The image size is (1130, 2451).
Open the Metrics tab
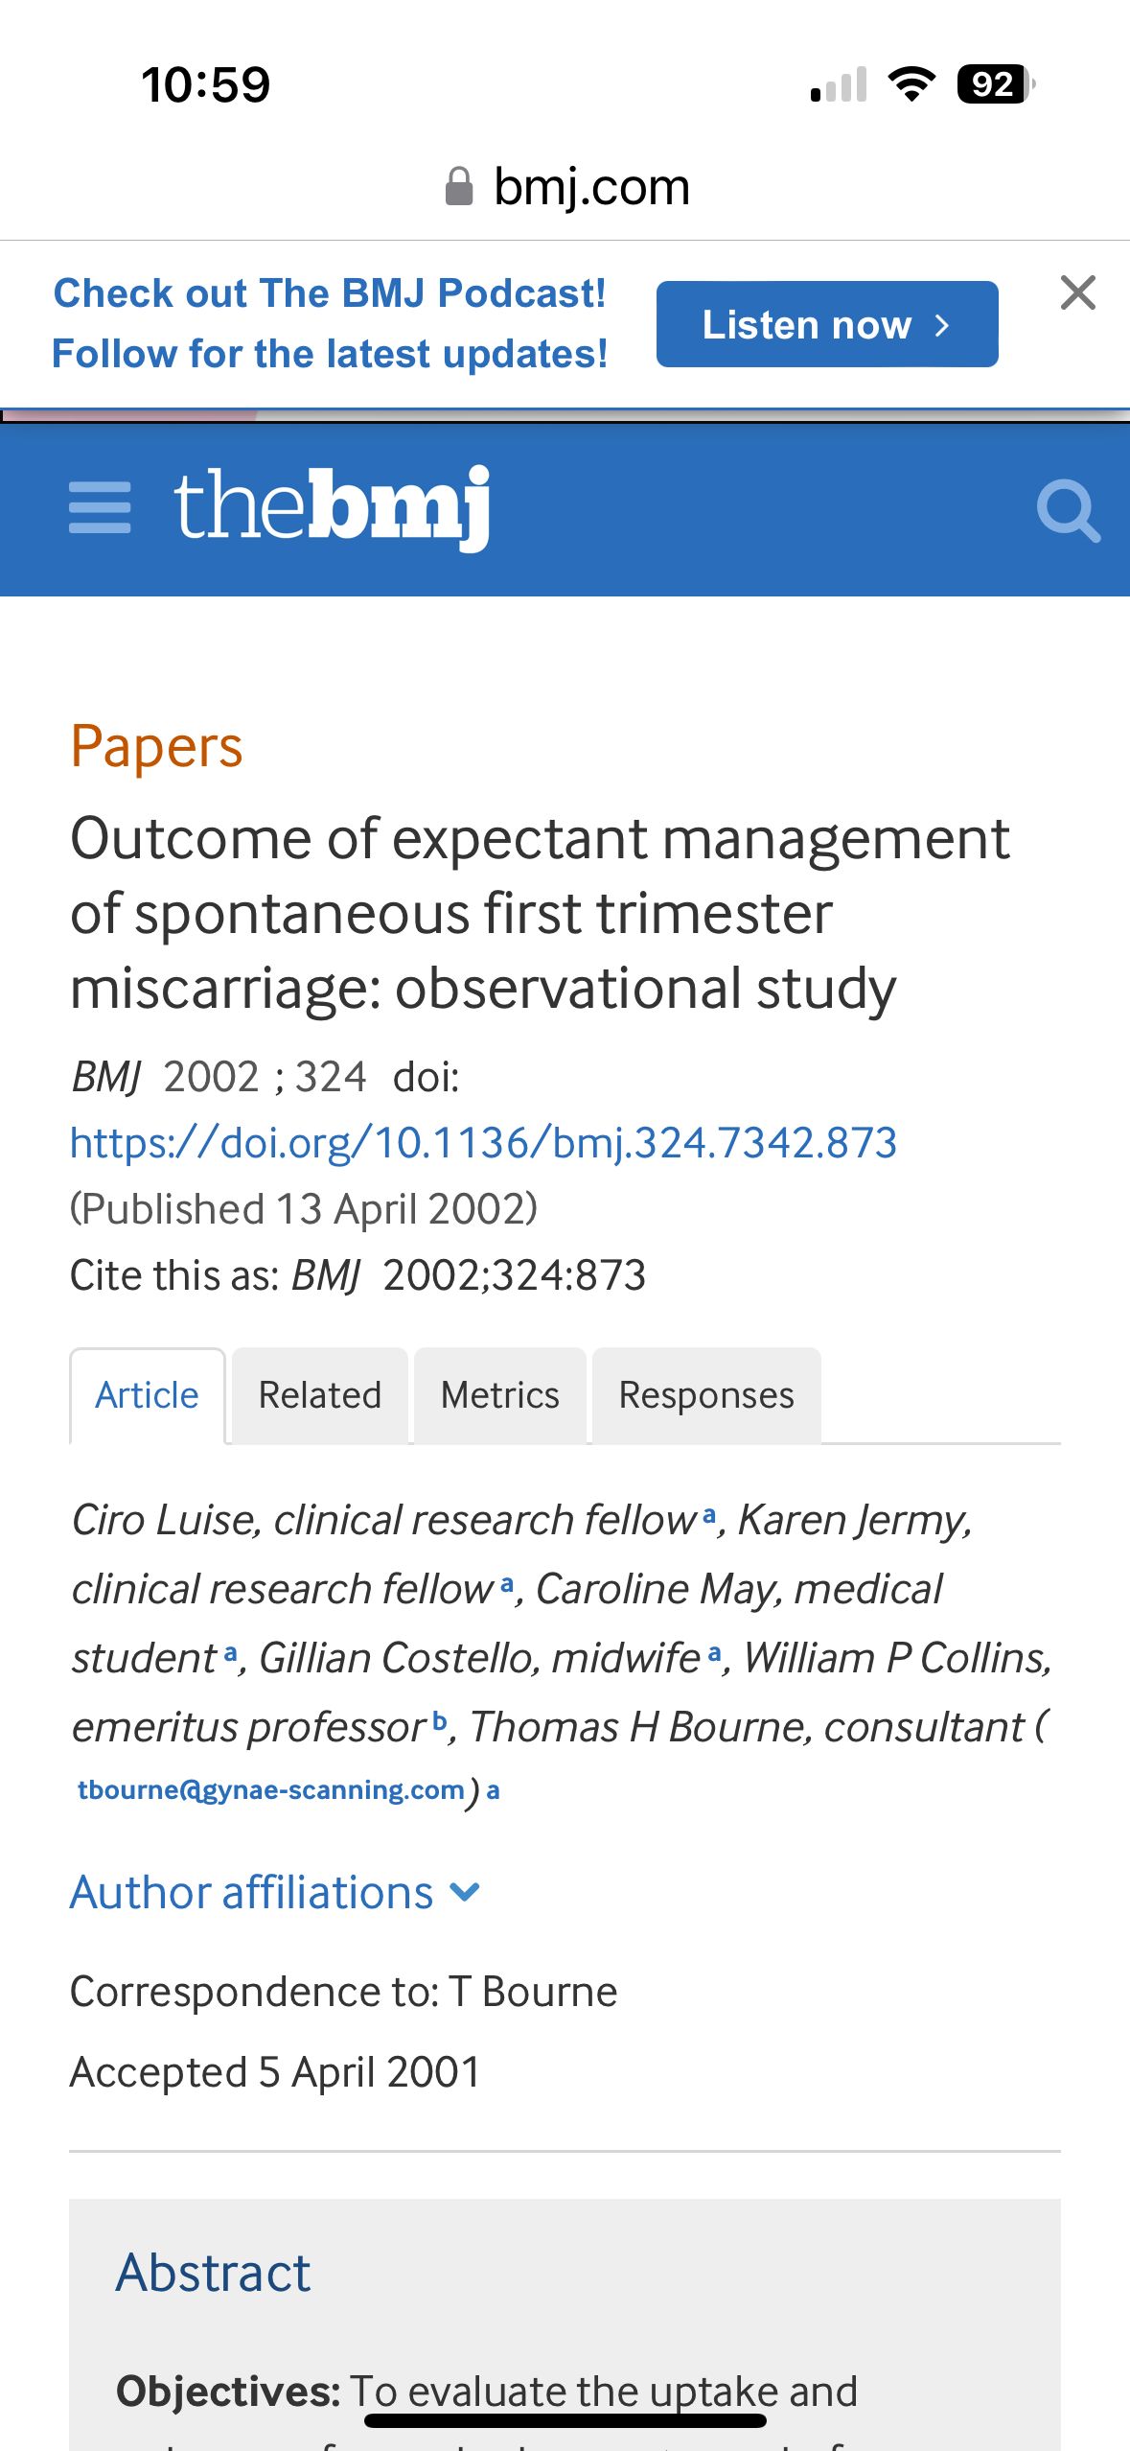499,1395
